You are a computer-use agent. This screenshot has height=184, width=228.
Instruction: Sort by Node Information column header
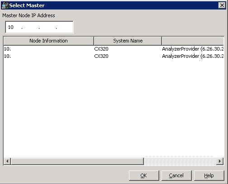click(x=48, y=41)
